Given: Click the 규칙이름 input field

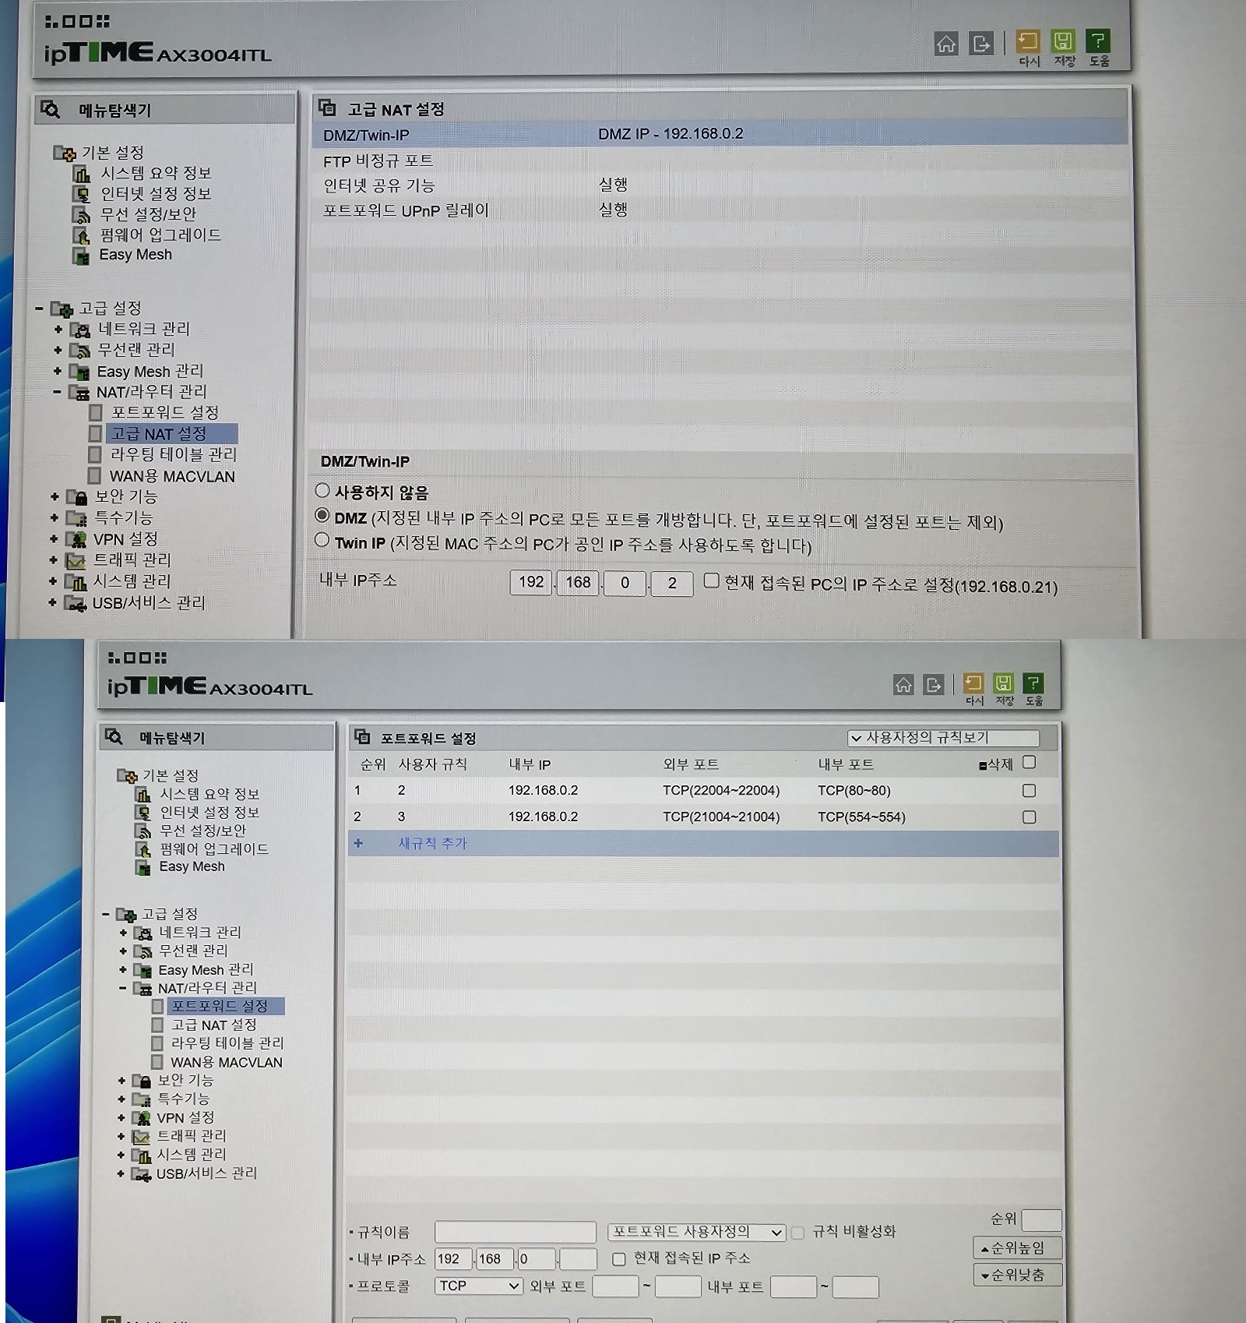Looking at the screenshot, I should click(x=515, y=1232).
